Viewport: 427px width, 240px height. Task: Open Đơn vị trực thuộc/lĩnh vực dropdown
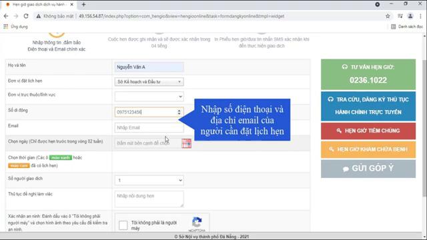[149, 97]
